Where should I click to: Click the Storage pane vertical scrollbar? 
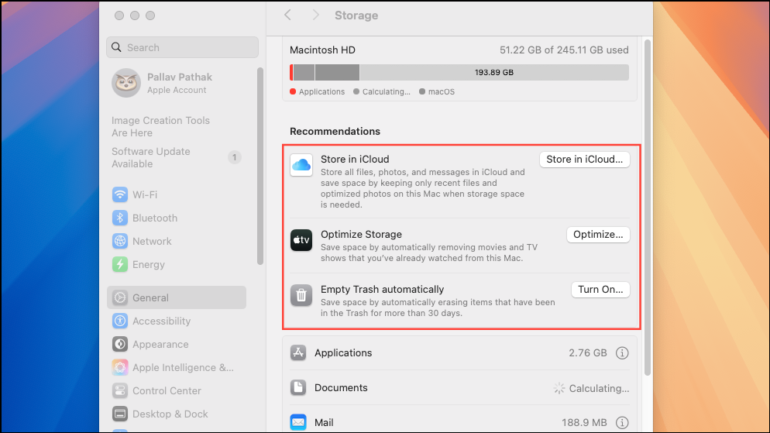648,208
